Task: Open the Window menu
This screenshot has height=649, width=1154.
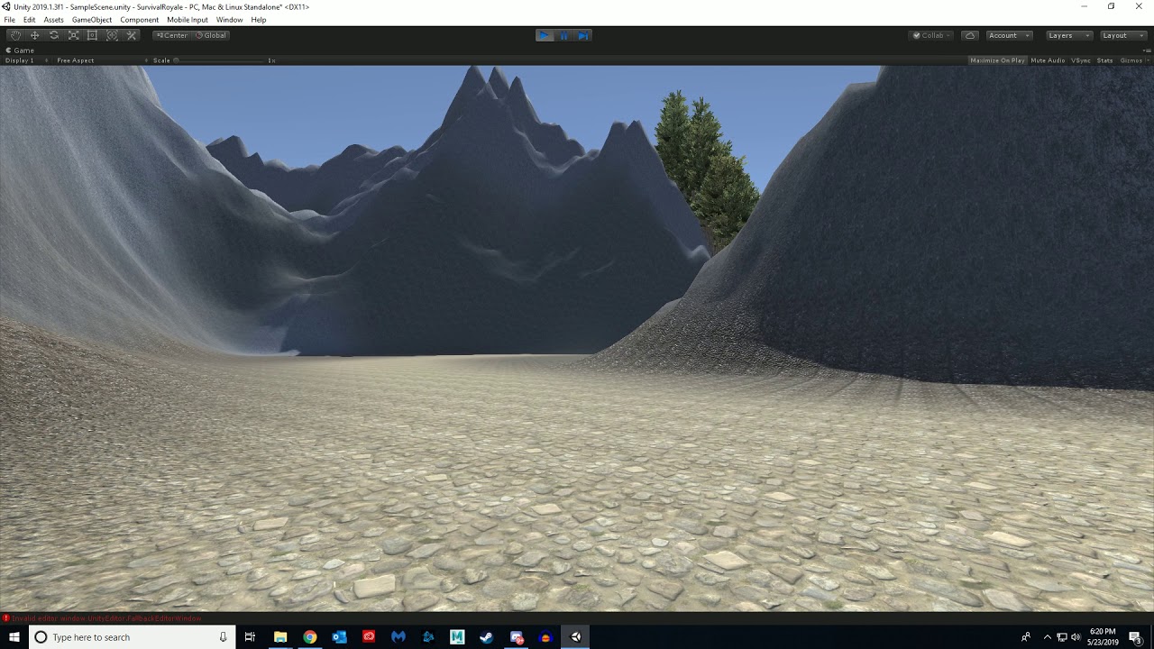Action: (230, 20)
